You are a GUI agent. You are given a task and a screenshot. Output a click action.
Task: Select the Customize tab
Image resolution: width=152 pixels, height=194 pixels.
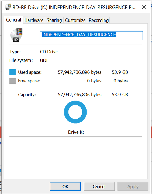[75, 20]
